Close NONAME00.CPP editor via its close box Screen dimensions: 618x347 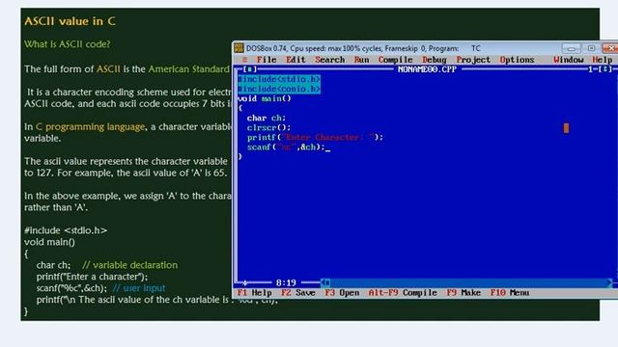(x=250, y=69)
